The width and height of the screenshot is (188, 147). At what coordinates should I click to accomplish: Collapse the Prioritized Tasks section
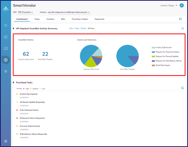pos(14,83)
